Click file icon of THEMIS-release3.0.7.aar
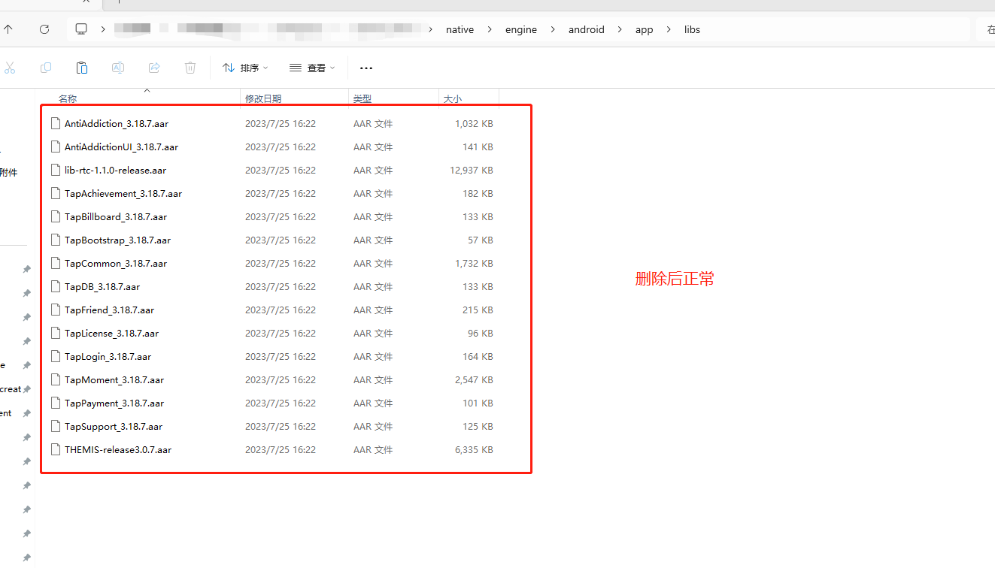995x568 pixels. point(55,449)
